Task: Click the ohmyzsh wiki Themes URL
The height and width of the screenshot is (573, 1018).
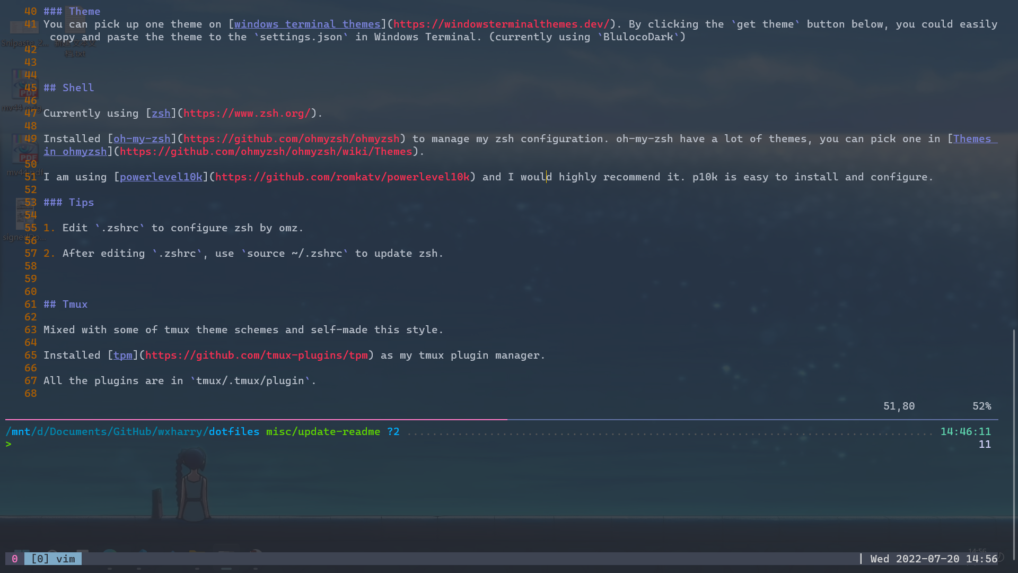Action: 266,152
